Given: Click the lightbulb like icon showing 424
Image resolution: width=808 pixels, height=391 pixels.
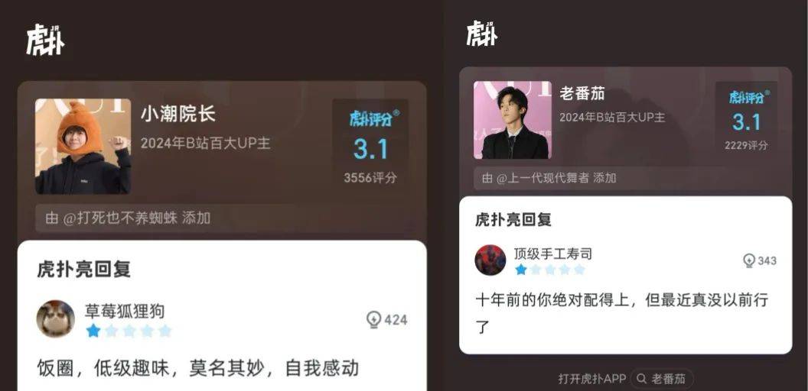Looking at the screenshot, I should point(373,319).
